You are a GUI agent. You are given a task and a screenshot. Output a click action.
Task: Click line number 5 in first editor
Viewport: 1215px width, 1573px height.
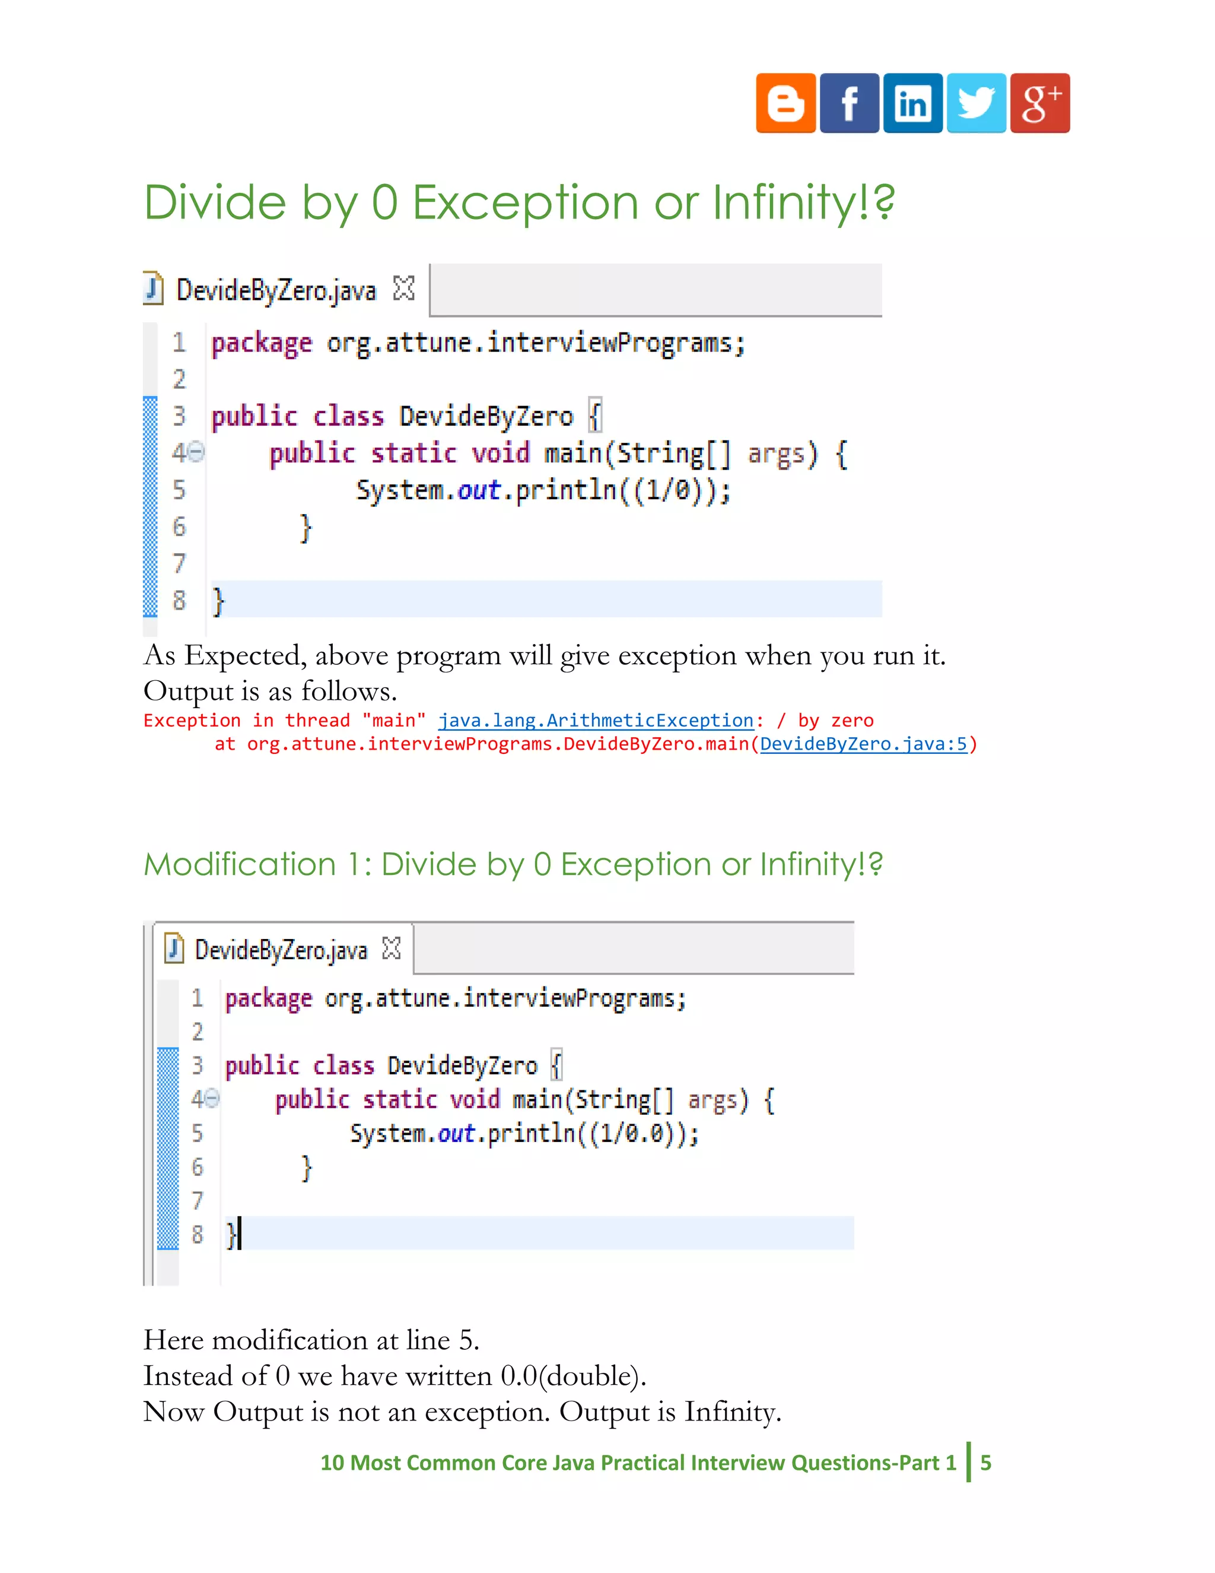(179, 490)
